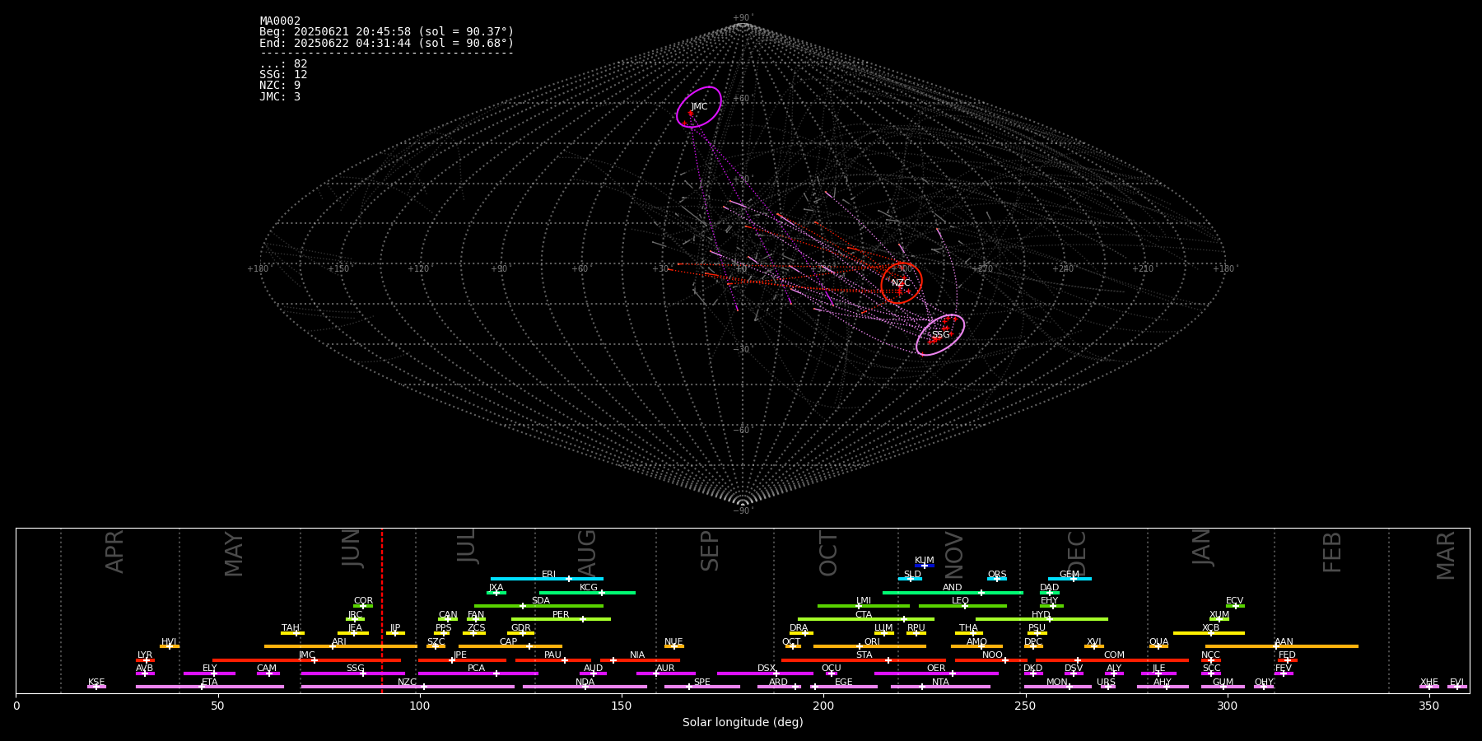Click the SSG radiant label on sky map
1482x741 pixels.
pos(940,335)
